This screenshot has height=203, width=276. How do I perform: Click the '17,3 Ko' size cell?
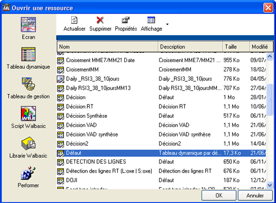(232, 153)
